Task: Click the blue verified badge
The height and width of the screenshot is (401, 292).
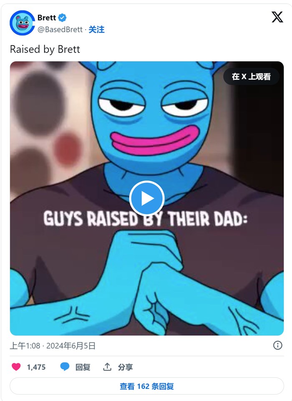Action: pyautogui.click(x=62, y=18)
